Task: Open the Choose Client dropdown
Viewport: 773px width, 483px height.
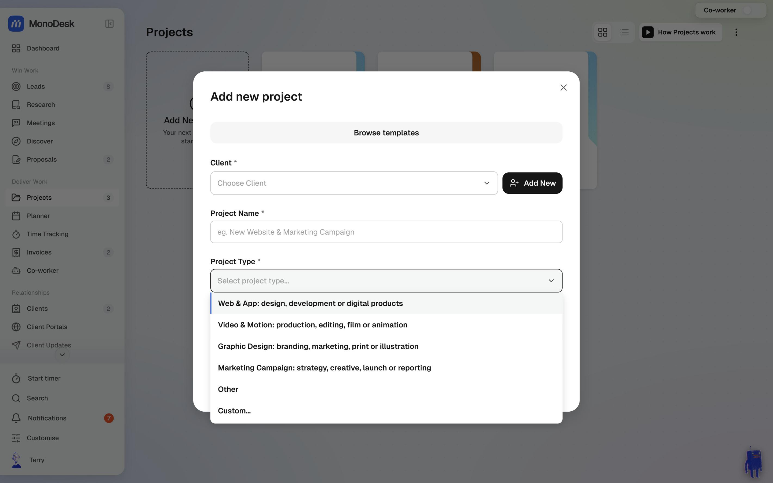Action: (x=354, y=183)
